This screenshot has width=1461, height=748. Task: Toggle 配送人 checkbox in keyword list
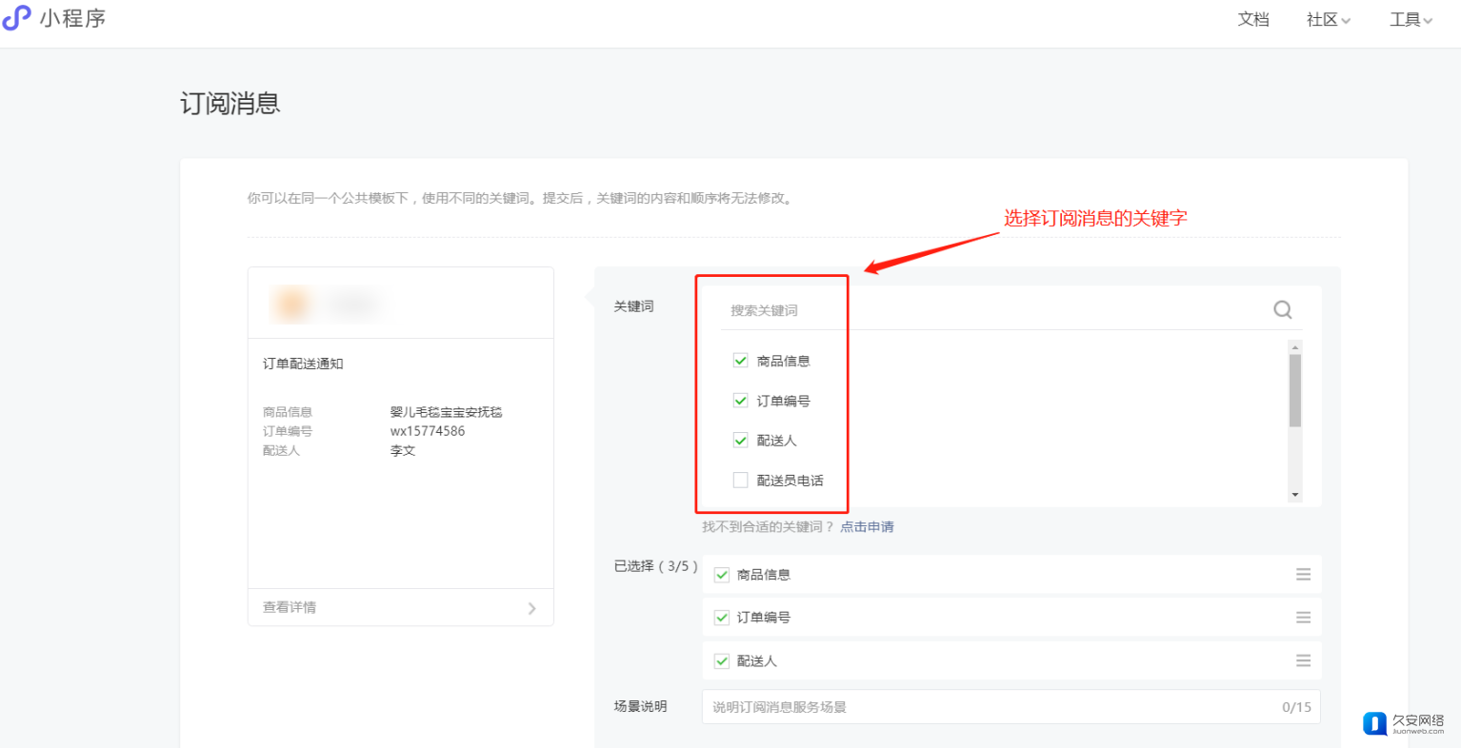pos(740,441)
